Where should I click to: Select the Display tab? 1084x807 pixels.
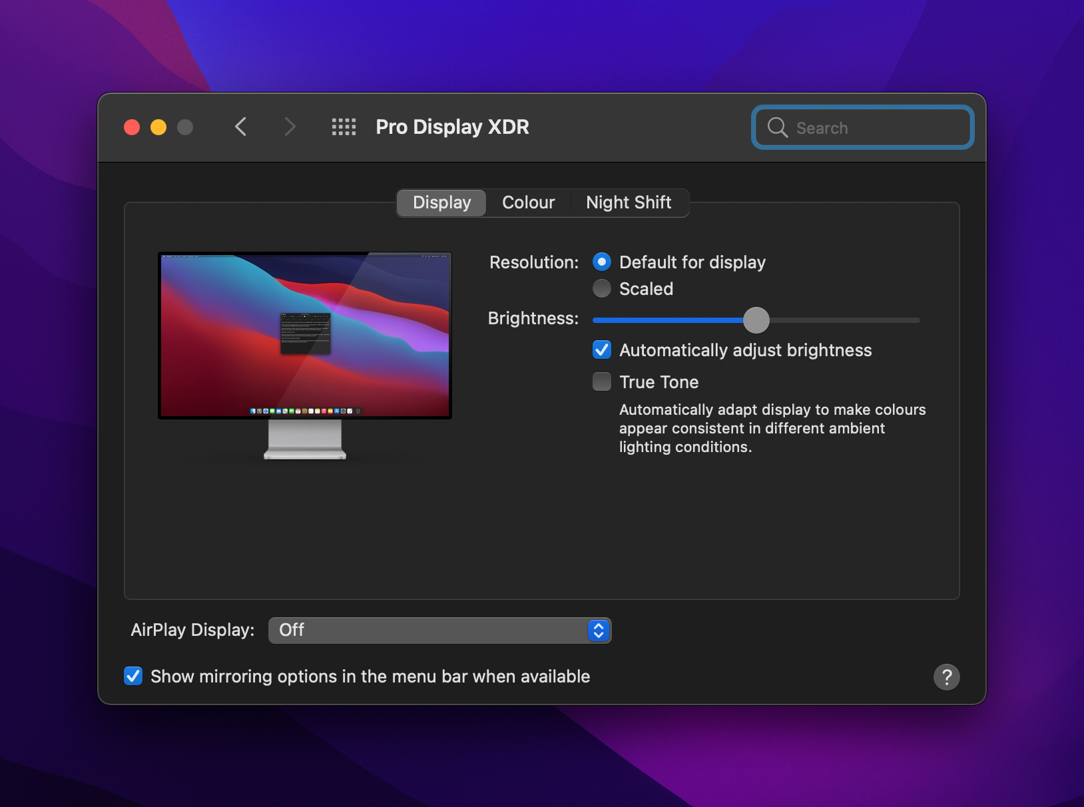(x=441, y=203)
